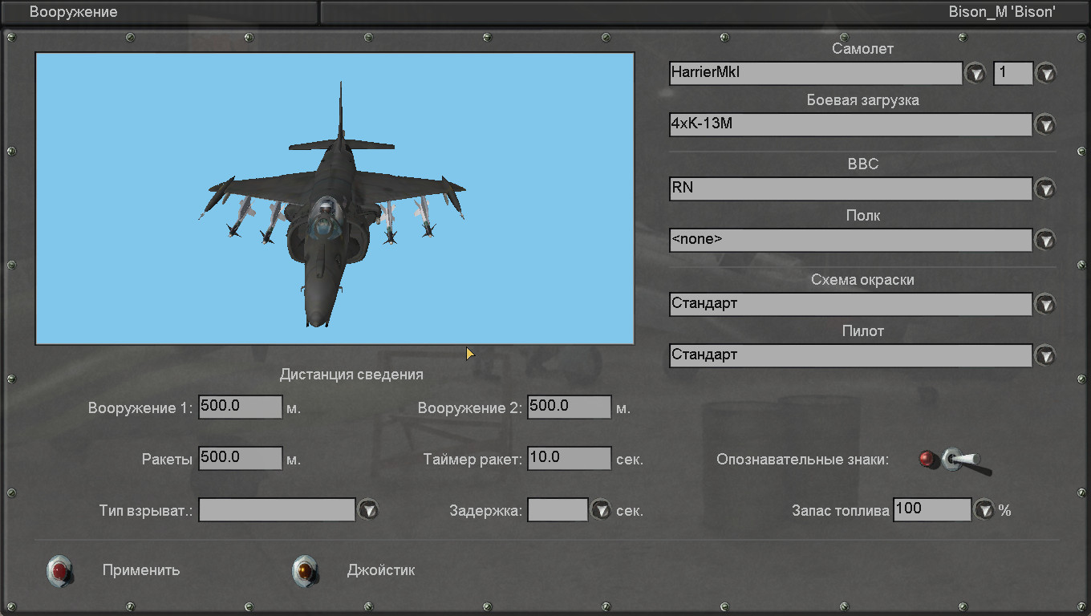
Task: Click the Запас топлива 100 field
Action: [932, 509]
